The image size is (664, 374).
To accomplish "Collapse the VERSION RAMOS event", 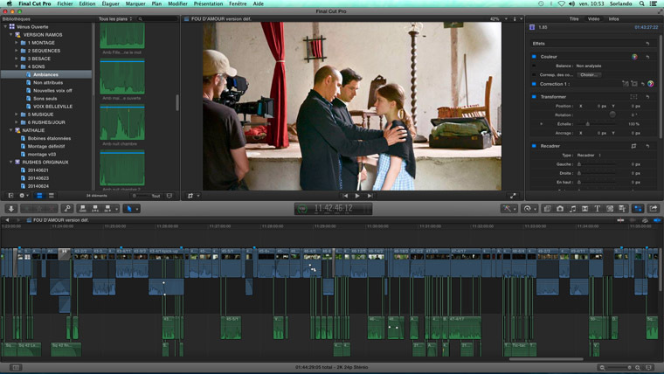I will coord(11,35).
